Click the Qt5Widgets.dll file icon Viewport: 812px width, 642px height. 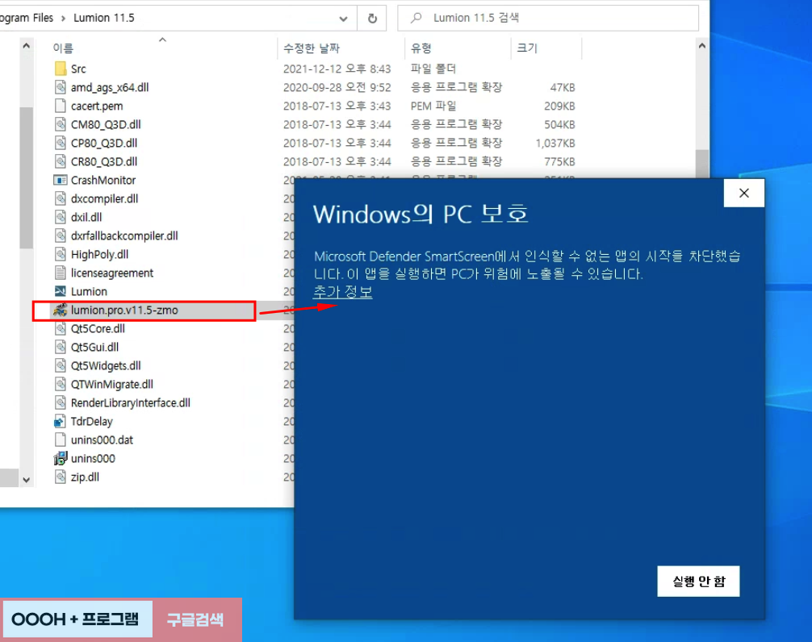(x=60, y=365)
